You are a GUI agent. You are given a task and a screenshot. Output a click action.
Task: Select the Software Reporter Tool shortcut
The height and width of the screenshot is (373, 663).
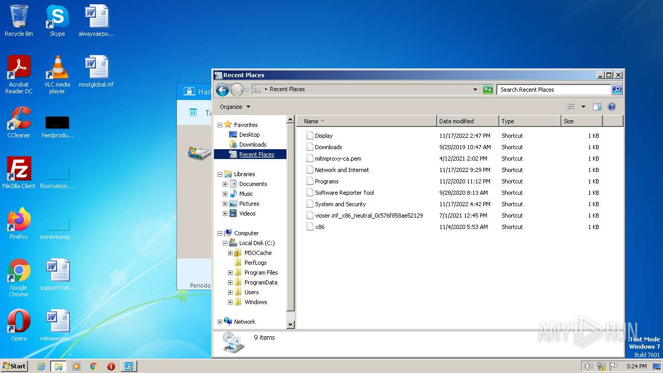coord(452,193)
